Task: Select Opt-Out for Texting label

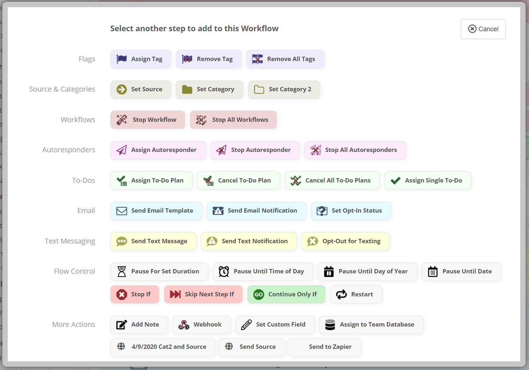Action: (x=351, y=241)
